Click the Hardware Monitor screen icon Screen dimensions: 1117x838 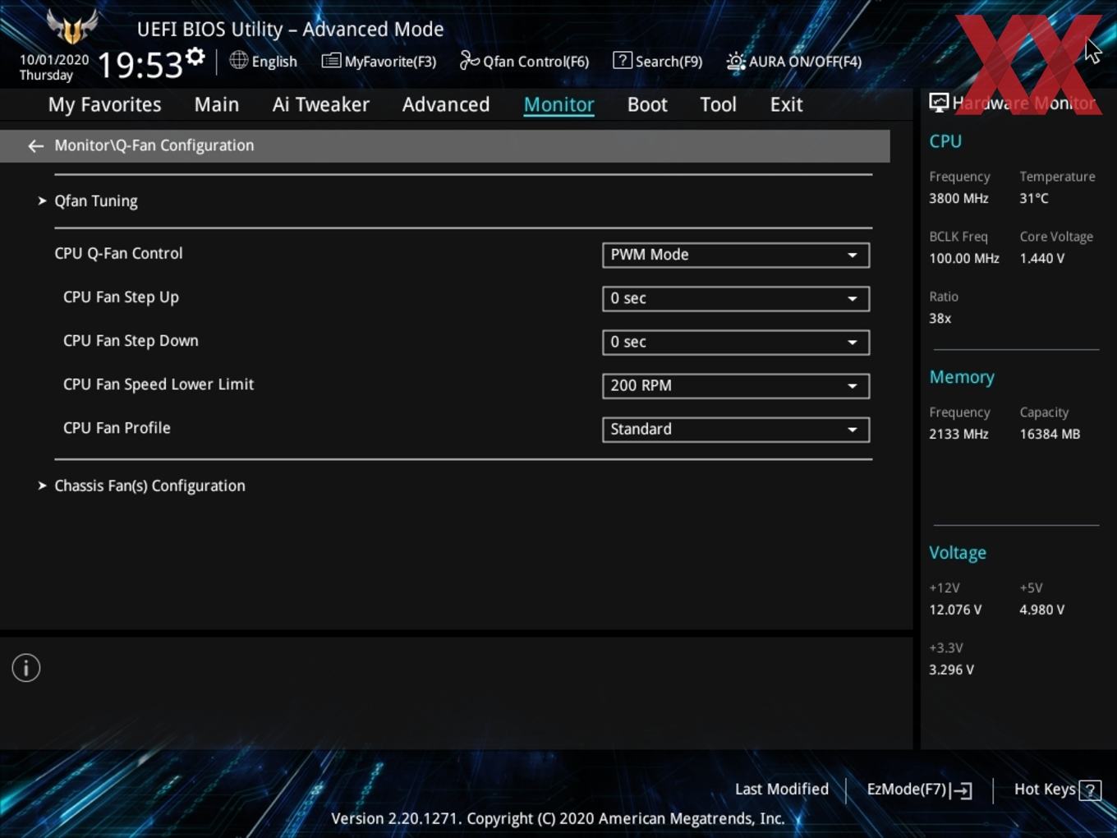[939, 103]
